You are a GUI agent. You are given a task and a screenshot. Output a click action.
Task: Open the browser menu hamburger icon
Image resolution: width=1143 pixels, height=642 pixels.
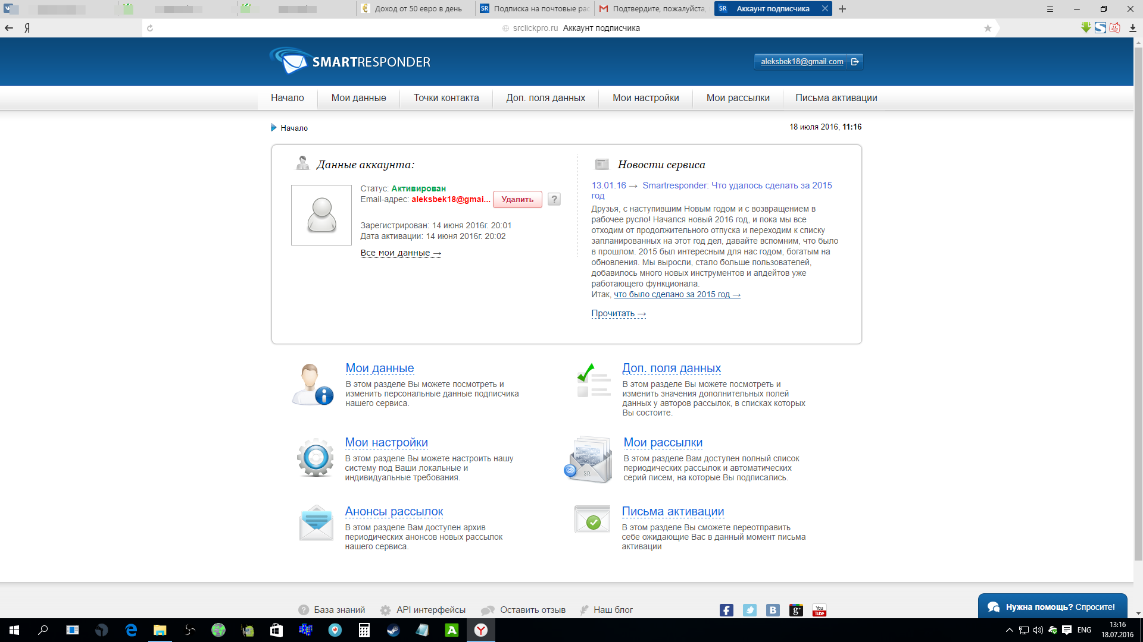1050,9
